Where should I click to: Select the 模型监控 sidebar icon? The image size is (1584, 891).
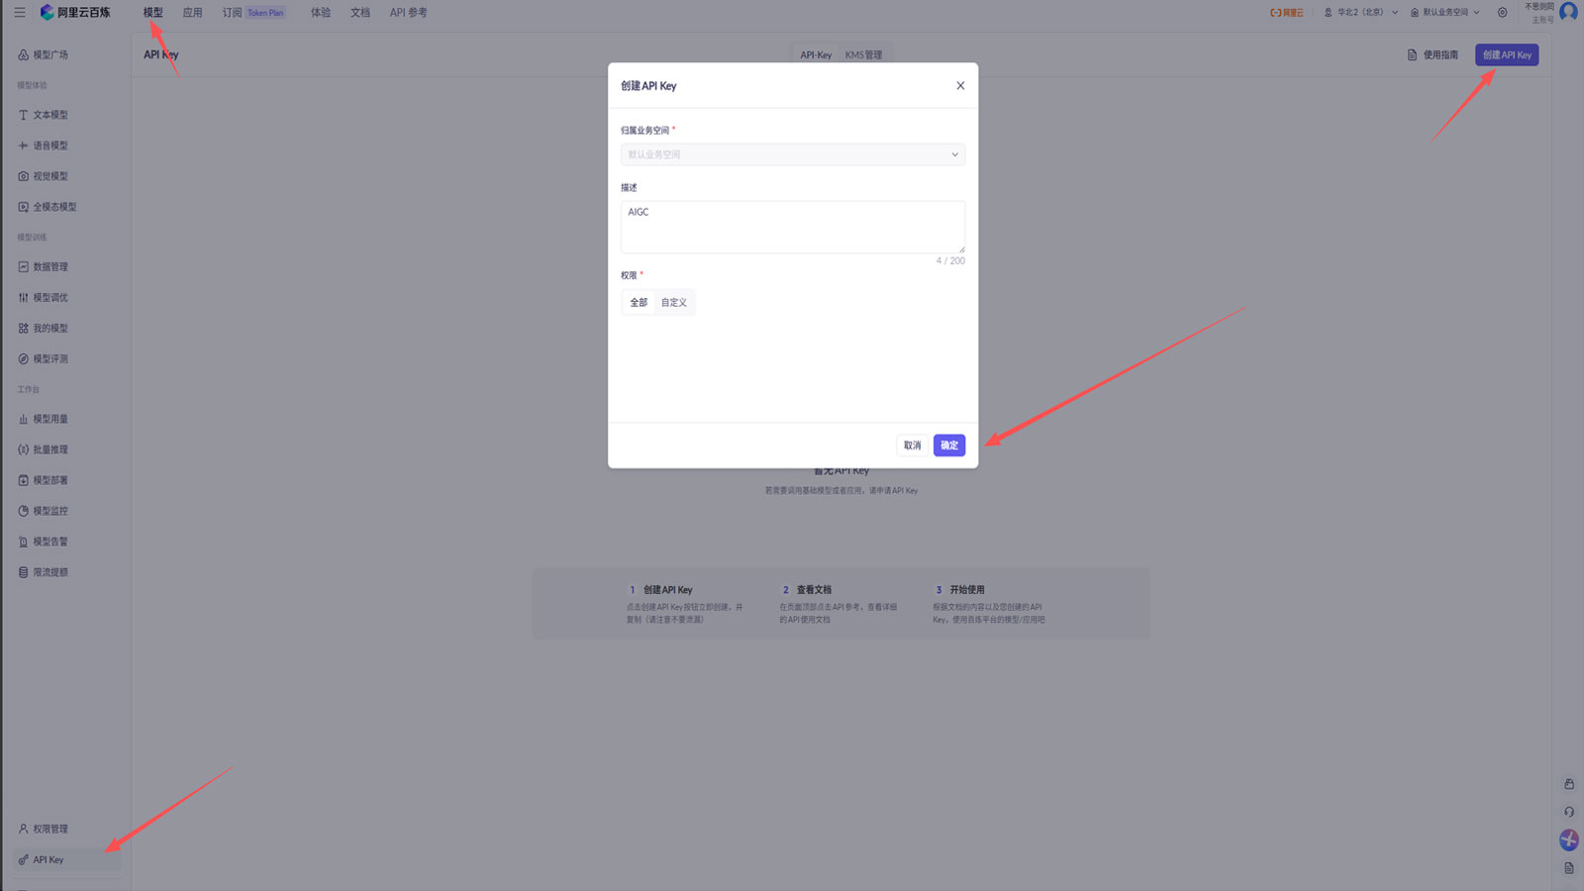point(23,511)
